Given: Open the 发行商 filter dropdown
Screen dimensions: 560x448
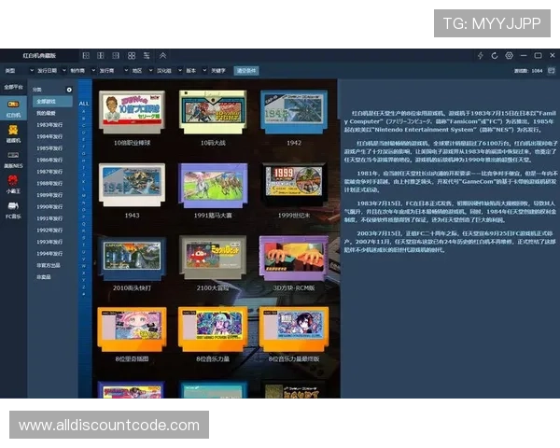Looking at the screenshot, I should tap(114, 70).
